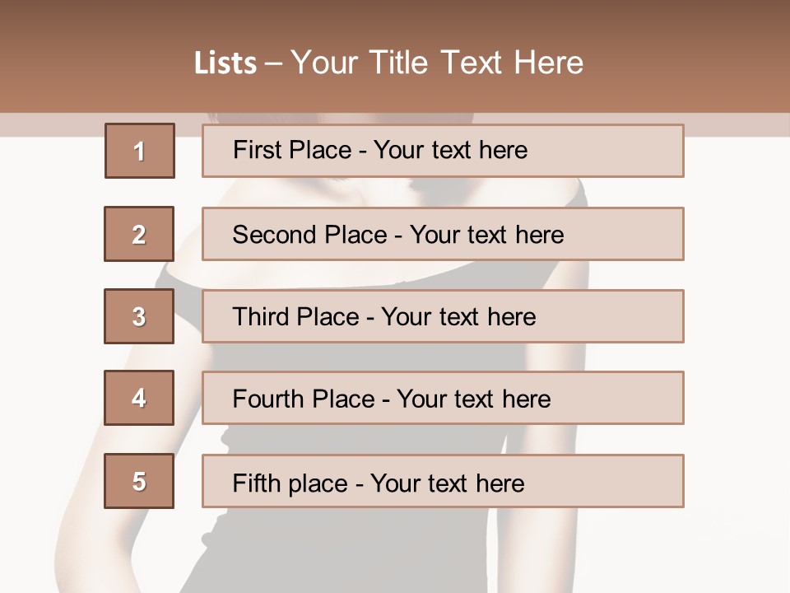Click the word 'Third' in list
The width and height of the screenshot is (790, 593).
[260, 317]
